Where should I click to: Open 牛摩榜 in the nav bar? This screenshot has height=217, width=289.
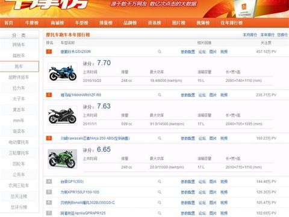(x=32, y=23)
